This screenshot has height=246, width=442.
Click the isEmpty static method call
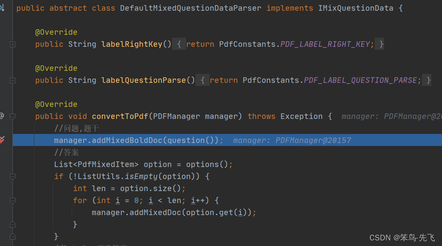tap(141, 176)
